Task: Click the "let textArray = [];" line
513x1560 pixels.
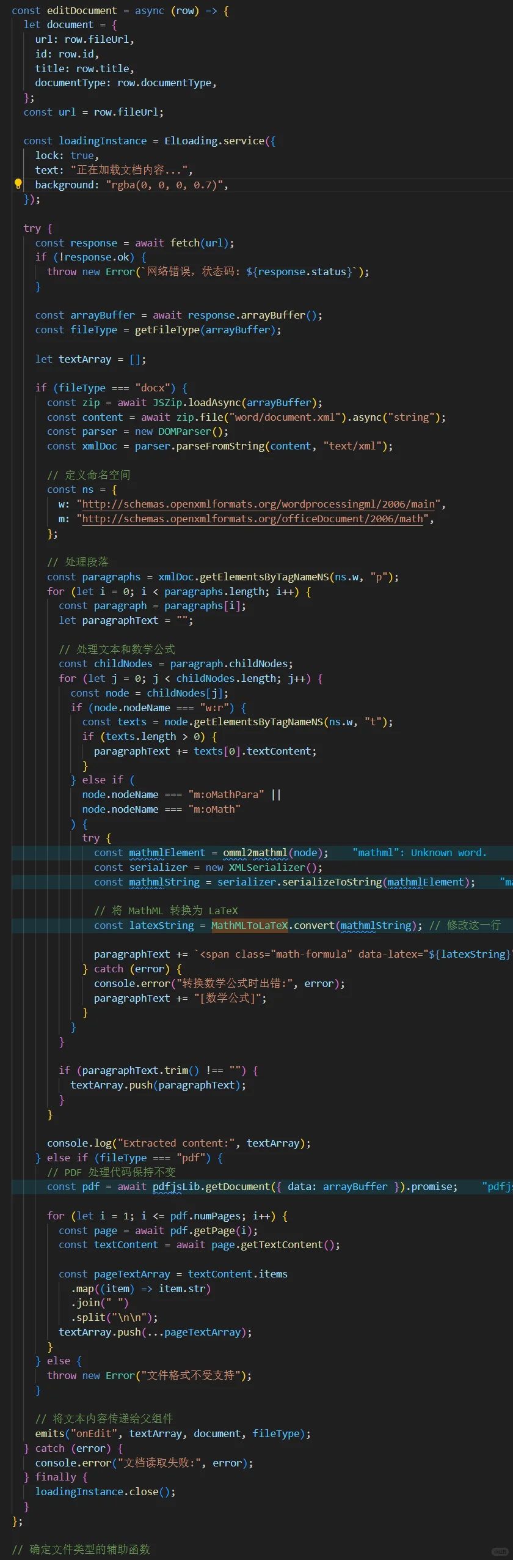Action: [90, 360]
